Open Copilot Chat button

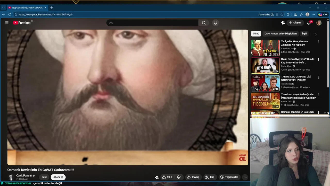coord(323,14)
